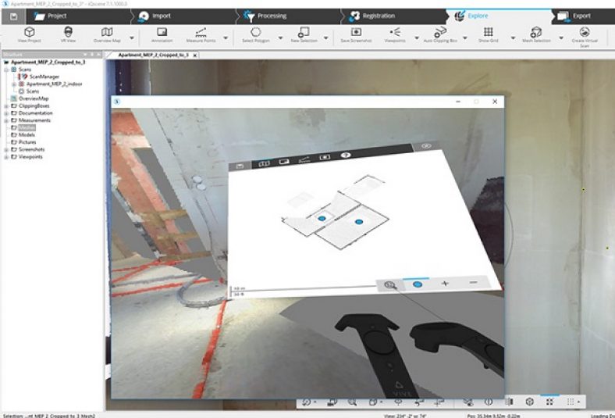Switch to the Processing tab
615x418 pixels.
(x=265, y=16)
